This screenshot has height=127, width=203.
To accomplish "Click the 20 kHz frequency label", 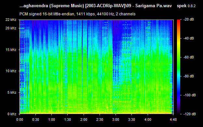I will tap(11, 28).
